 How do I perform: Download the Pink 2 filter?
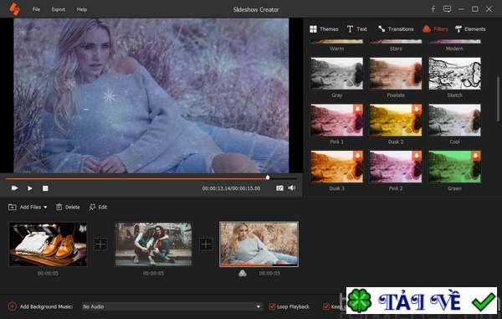[x=417, y=156]
